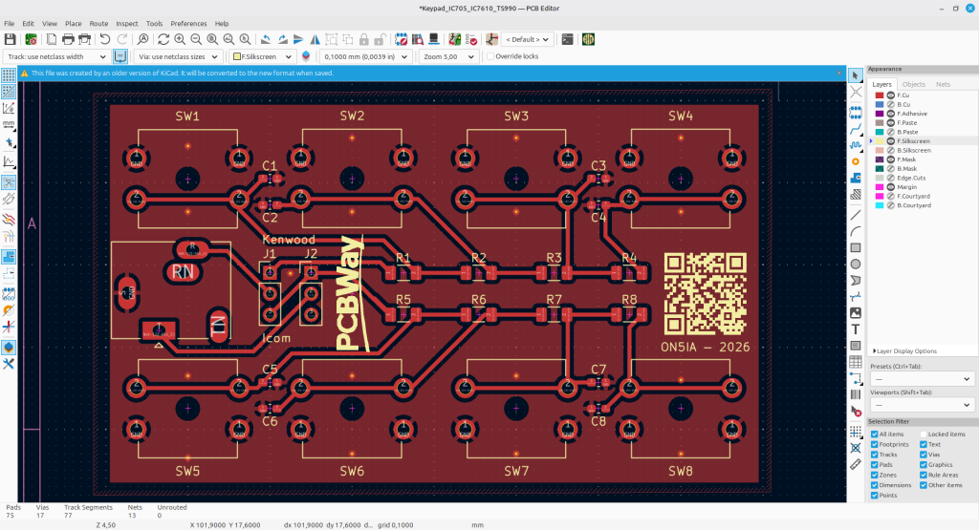Switch to the Objects tab
The height and width of the screenshot is (530, 979).
tap(913, 84)
